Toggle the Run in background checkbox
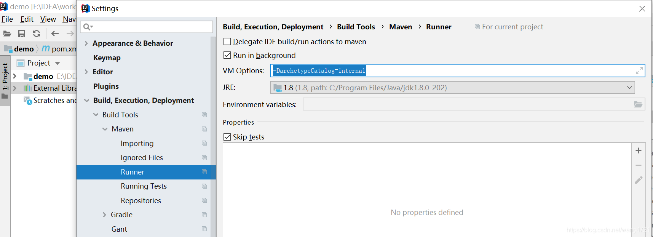653x237 pixels. point(227,55)
